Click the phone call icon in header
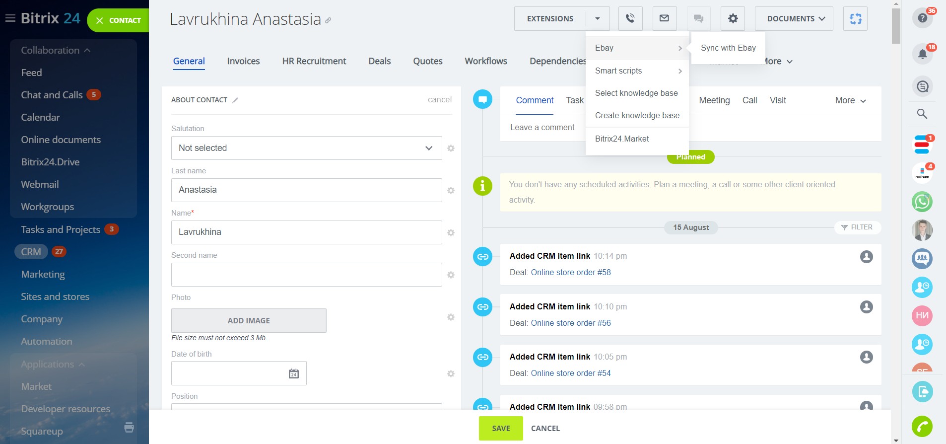Viewport: 946px width, 444px height. 630,19
